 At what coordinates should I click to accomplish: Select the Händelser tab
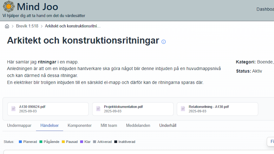coord(49,125)
